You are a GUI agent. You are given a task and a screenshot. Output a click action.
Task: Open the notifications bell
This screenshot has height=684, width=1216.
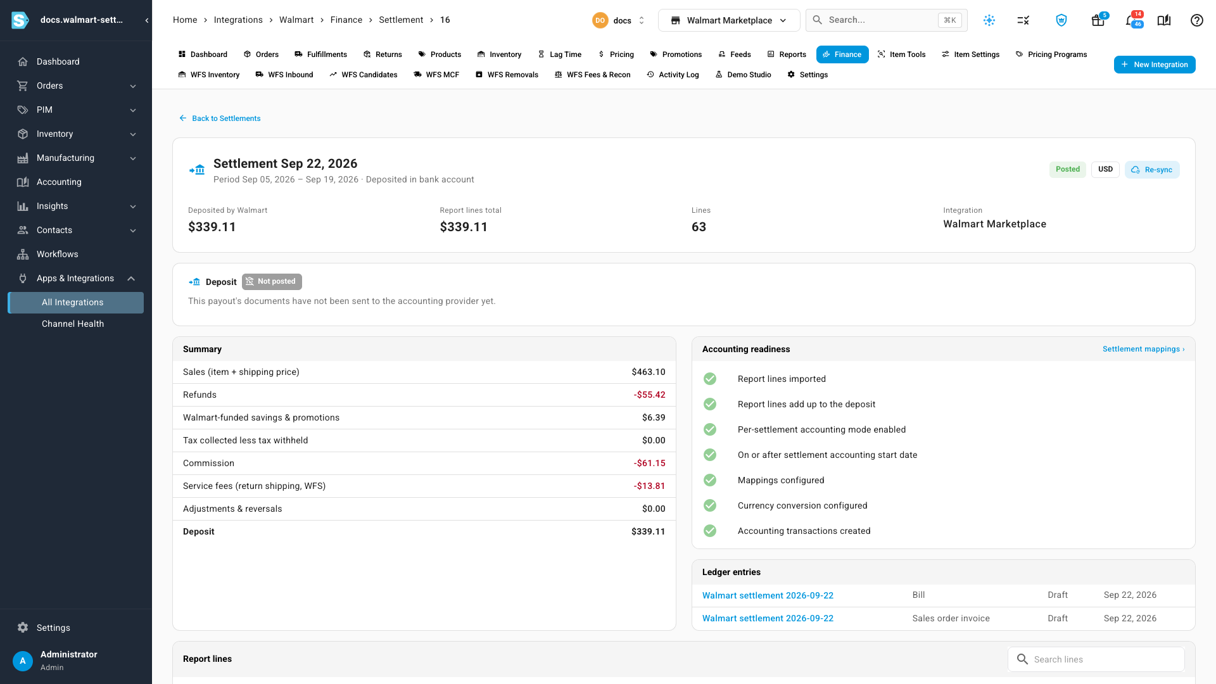point(1132,20)
